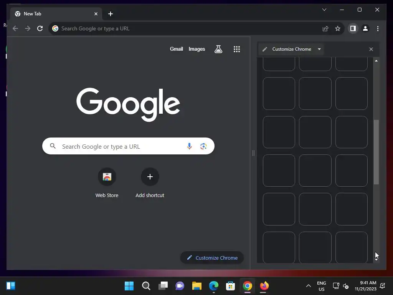Open the Chrome profile avatar menu
Screen dimensions: 393x295
click(x=365, y=28)
